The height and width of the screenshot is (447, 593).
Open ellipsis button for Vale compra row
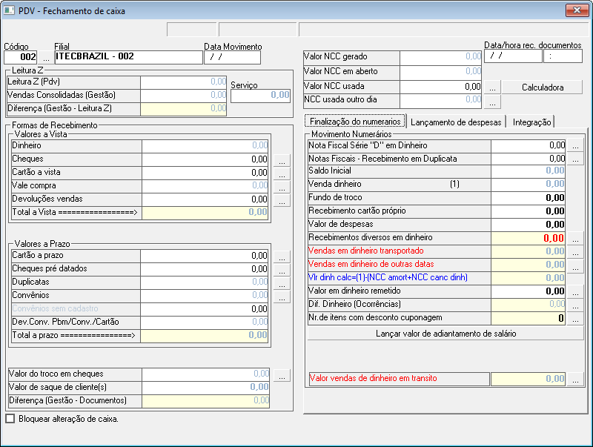[282, 187]
